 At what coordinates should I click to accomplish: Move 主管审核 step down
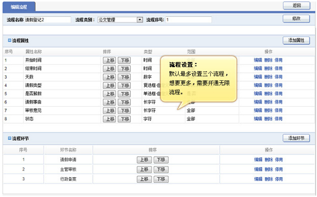[161, 170]
